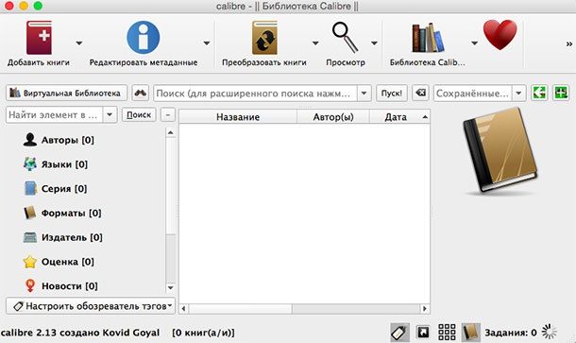
Task: Open the Просмотр dropdown arrow
Action: [374, 43]
